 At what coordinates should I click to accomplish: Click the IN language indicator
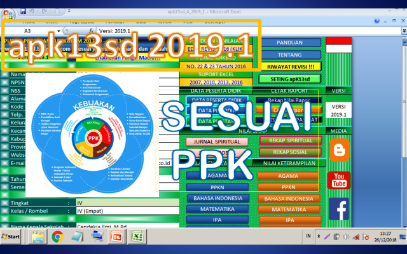tap(308, 236)
